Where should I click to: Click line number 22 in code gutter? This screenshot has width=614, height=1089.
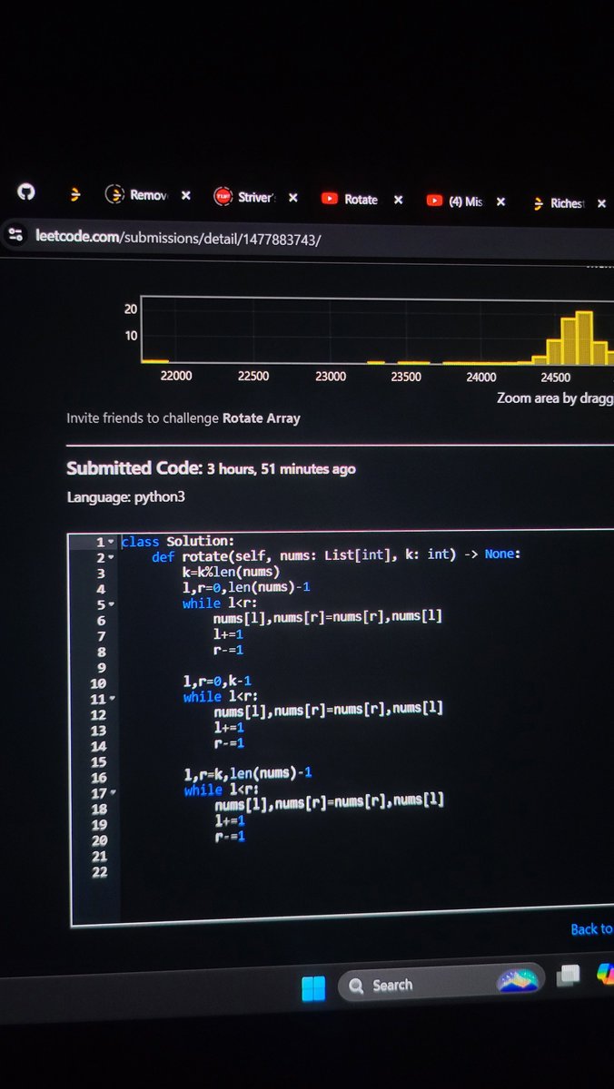99,872
